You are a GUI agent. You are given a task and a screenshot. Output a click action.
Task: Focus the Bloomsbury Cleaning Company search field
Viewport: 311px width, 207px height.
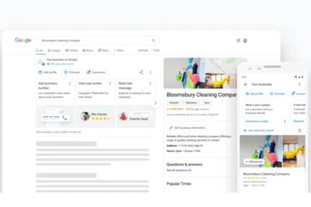click(x=97, y=40)
